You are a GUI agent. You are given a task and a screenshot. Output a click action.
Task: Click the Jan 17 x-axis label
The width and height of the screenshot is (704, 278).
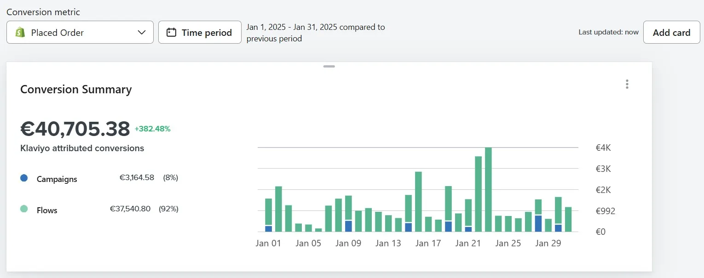pyautogui.click(x=428, y=244)
